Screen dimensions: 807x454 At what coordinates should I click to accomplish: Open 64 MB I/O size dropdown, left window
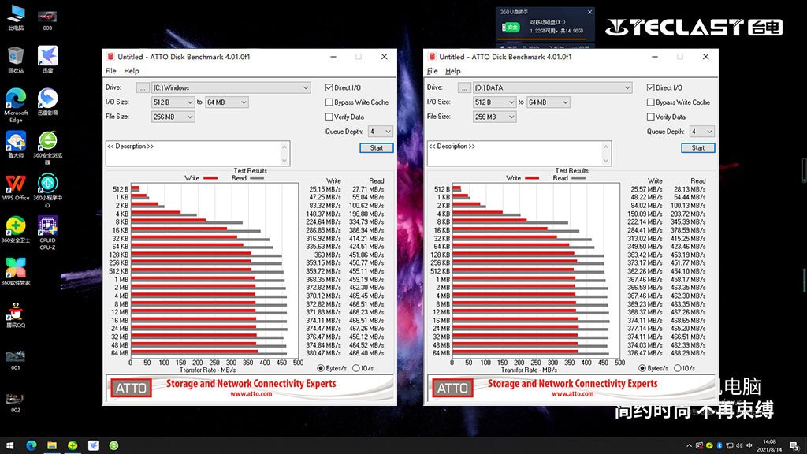coord(227,102)
